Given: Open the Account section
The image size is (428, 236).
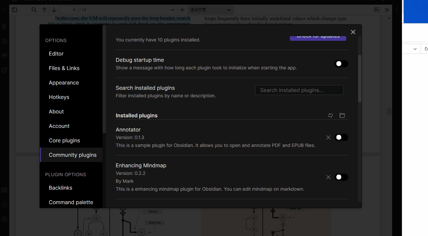Looking at the screenshot, I should tap(71, 126).
